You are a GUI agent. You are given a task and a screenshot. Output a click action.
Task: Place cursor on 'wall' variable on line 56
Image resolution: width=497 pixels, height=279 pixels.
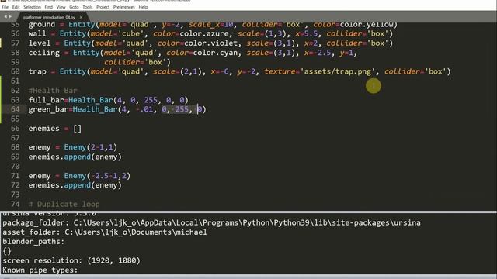[x=37, y=33]
